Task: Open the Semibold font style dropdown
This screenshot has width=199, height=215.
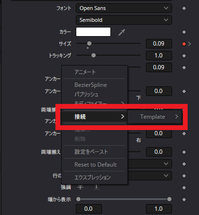Action: (124, 20)
